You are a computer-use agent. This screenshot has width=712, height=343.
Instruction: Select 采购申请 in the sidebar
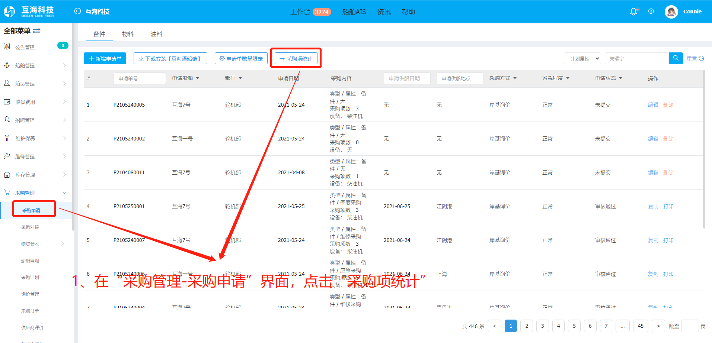point(31,210)
